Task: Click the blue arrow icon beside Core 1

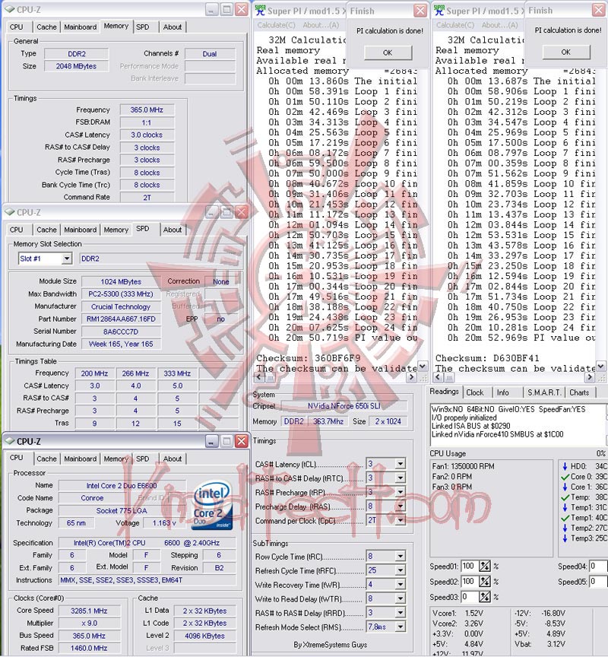Action: (x=565, y=487)
